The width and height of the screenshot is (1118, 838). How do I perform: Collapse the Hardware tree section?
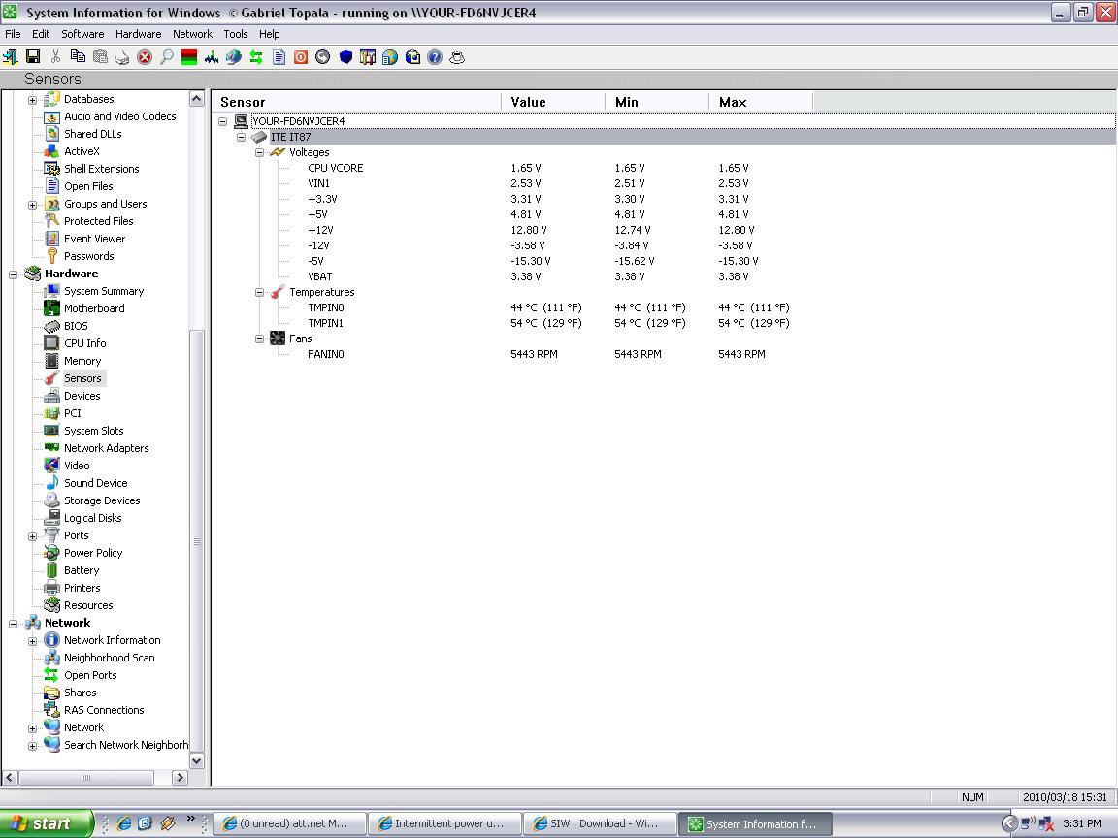point(13,274)
